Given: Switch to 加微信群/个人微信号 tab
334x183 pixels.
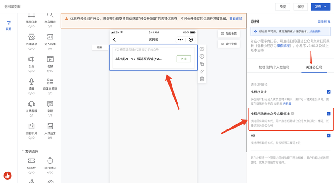Looking at the screenshot, I should [274, 67].
